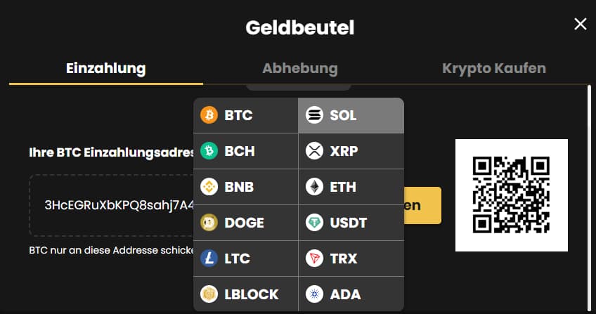Pick DOGE option label in dropdown

tap(244, 223)
